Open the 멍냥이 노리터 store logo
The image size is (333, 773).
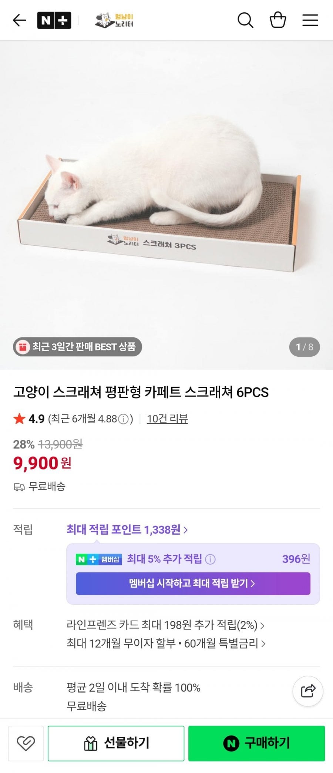(x=114, y=20)
